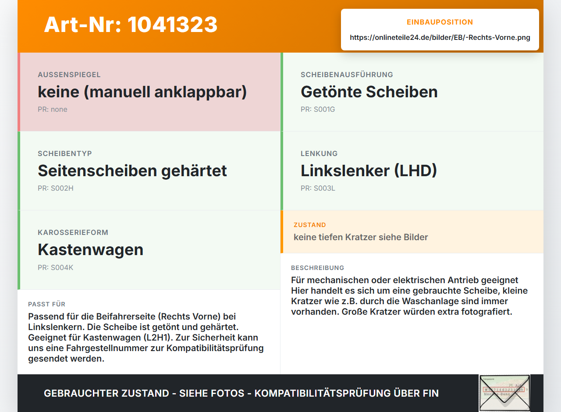This screenshot has height=412, width=561.
Task: Select the Kastenwagen card
Action: click(149, 250)
